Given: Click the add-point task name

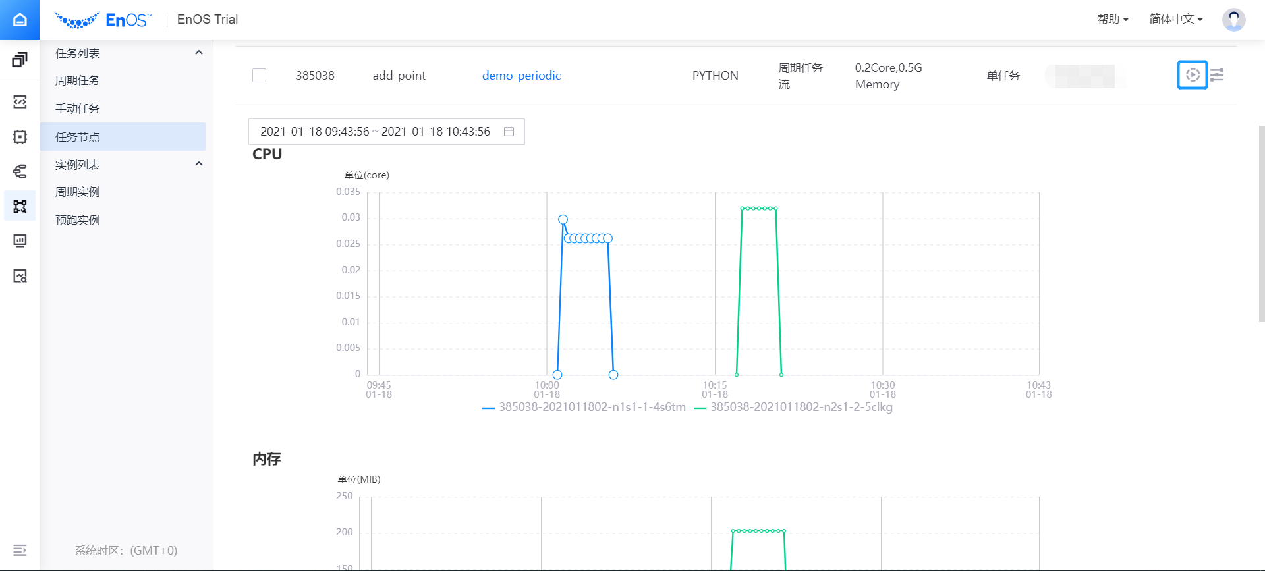Looking at the screenshot, I should tap(399, 76).
